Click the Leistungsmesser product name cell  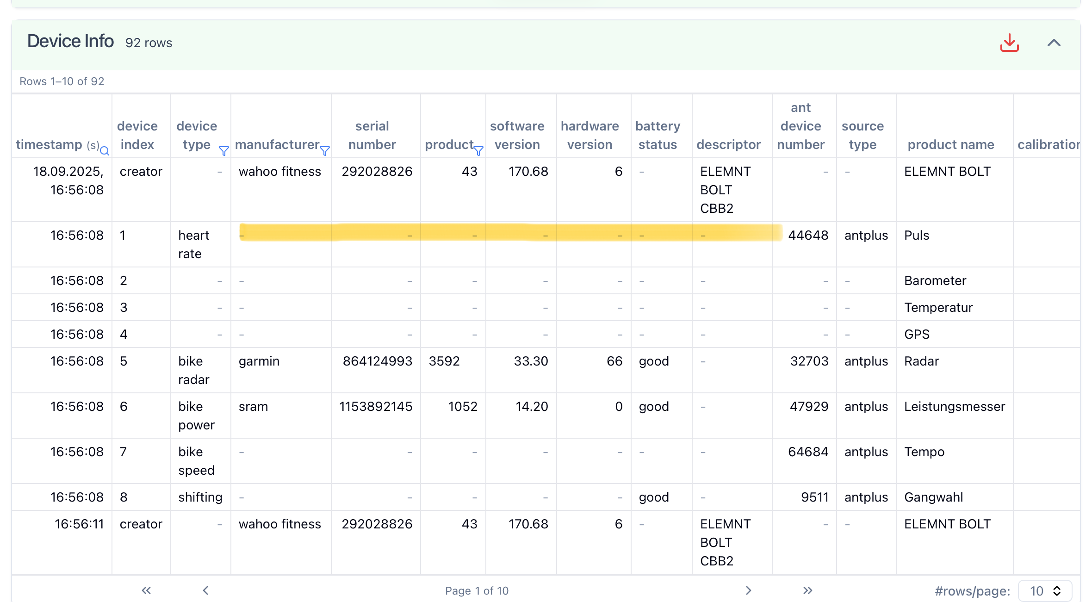click(954, 406)
